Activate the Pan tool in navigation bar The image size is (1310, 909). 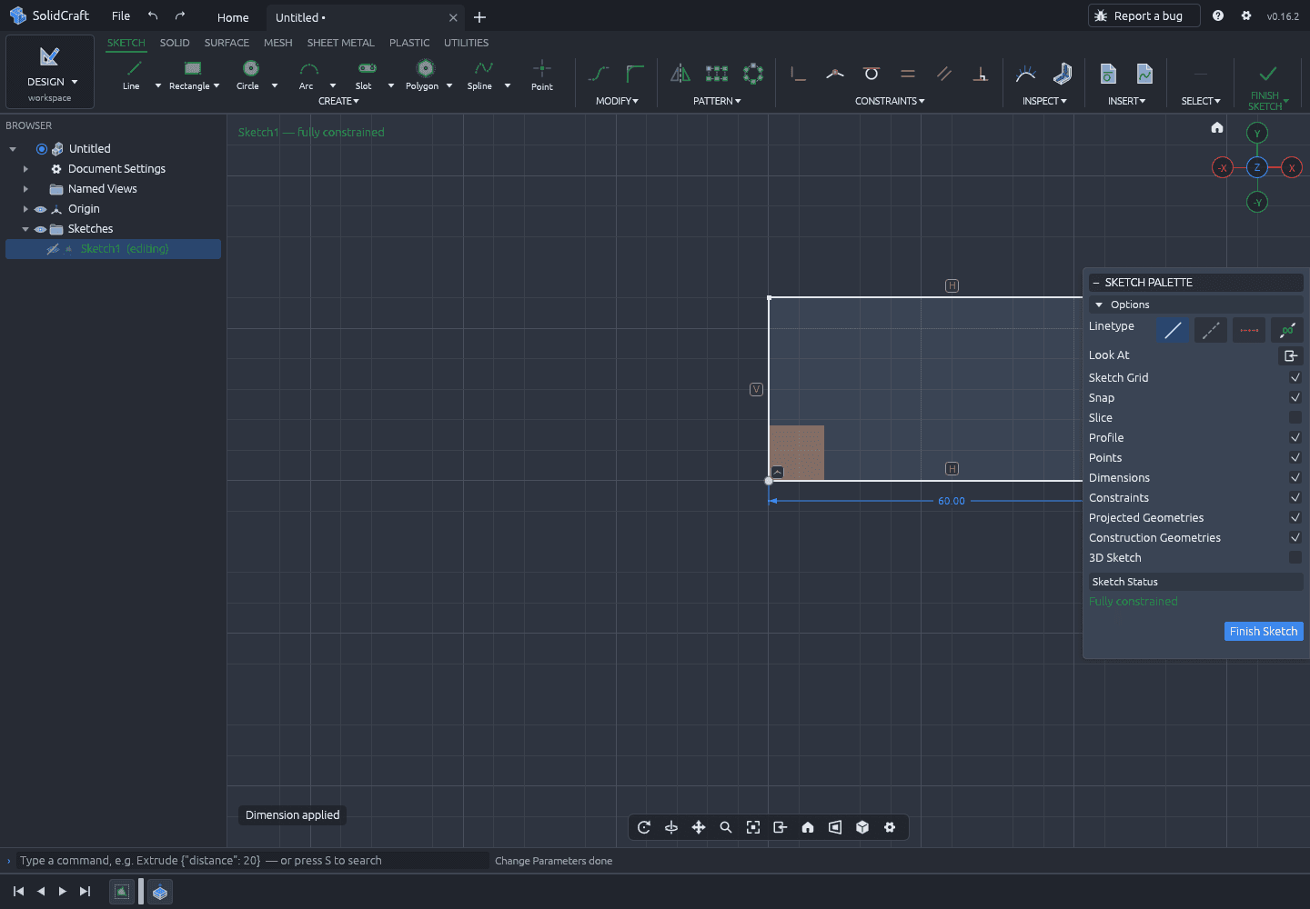coord(699,827)
